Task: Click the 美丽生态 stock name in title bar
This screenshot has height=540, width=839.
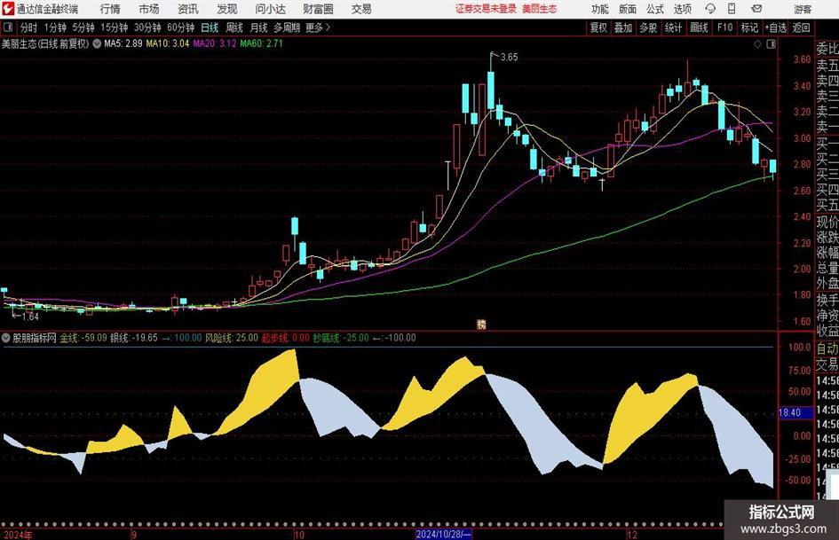Action: (x=540, y=9)
